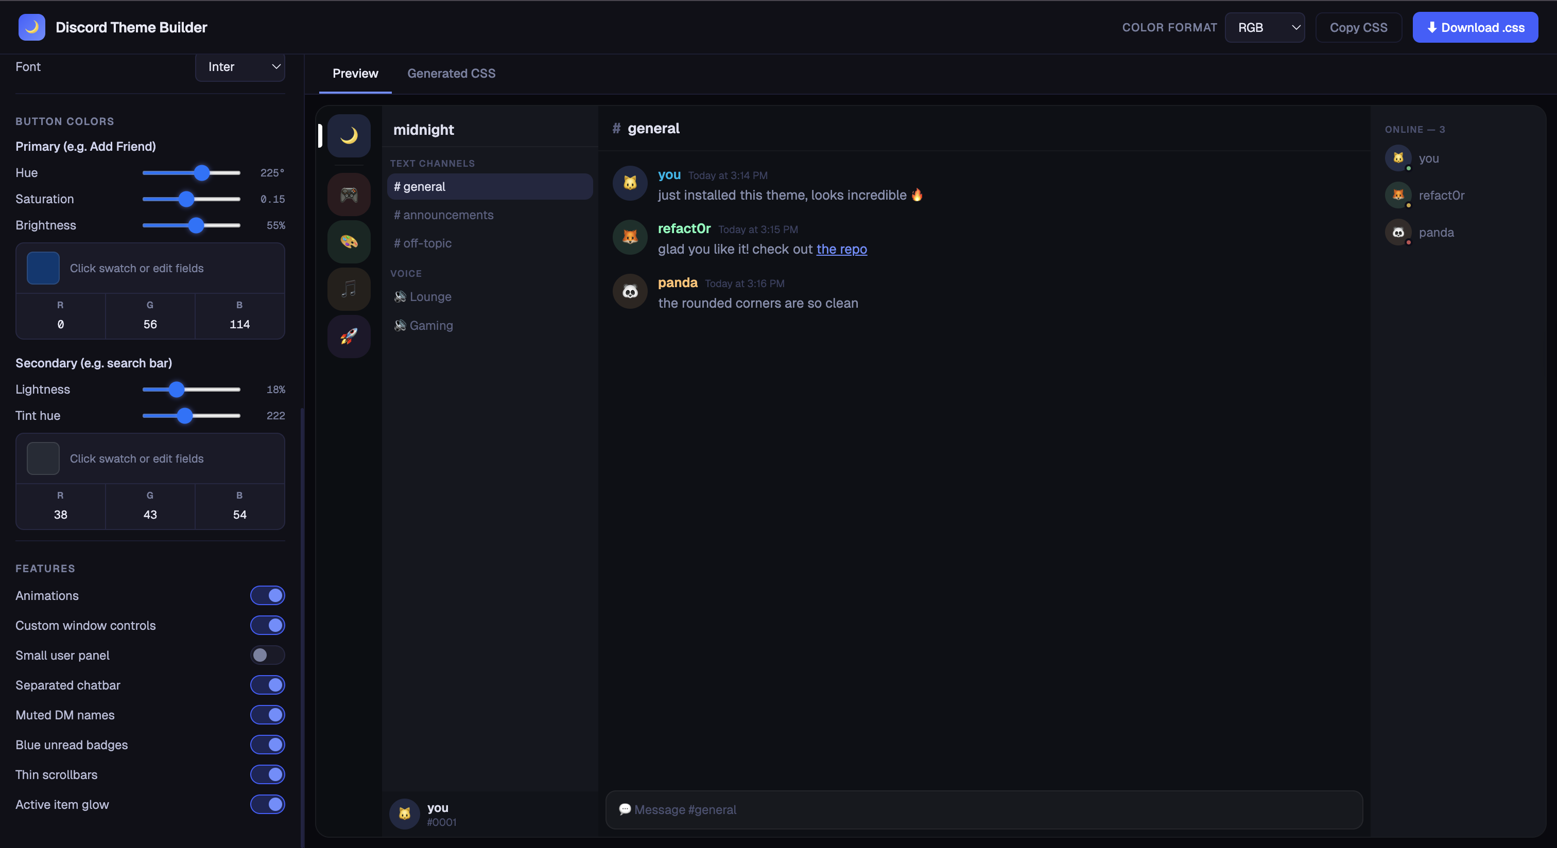Open the game controller server icon
The width and height of the screenshot is (1557, 848).
click(349, 195)
